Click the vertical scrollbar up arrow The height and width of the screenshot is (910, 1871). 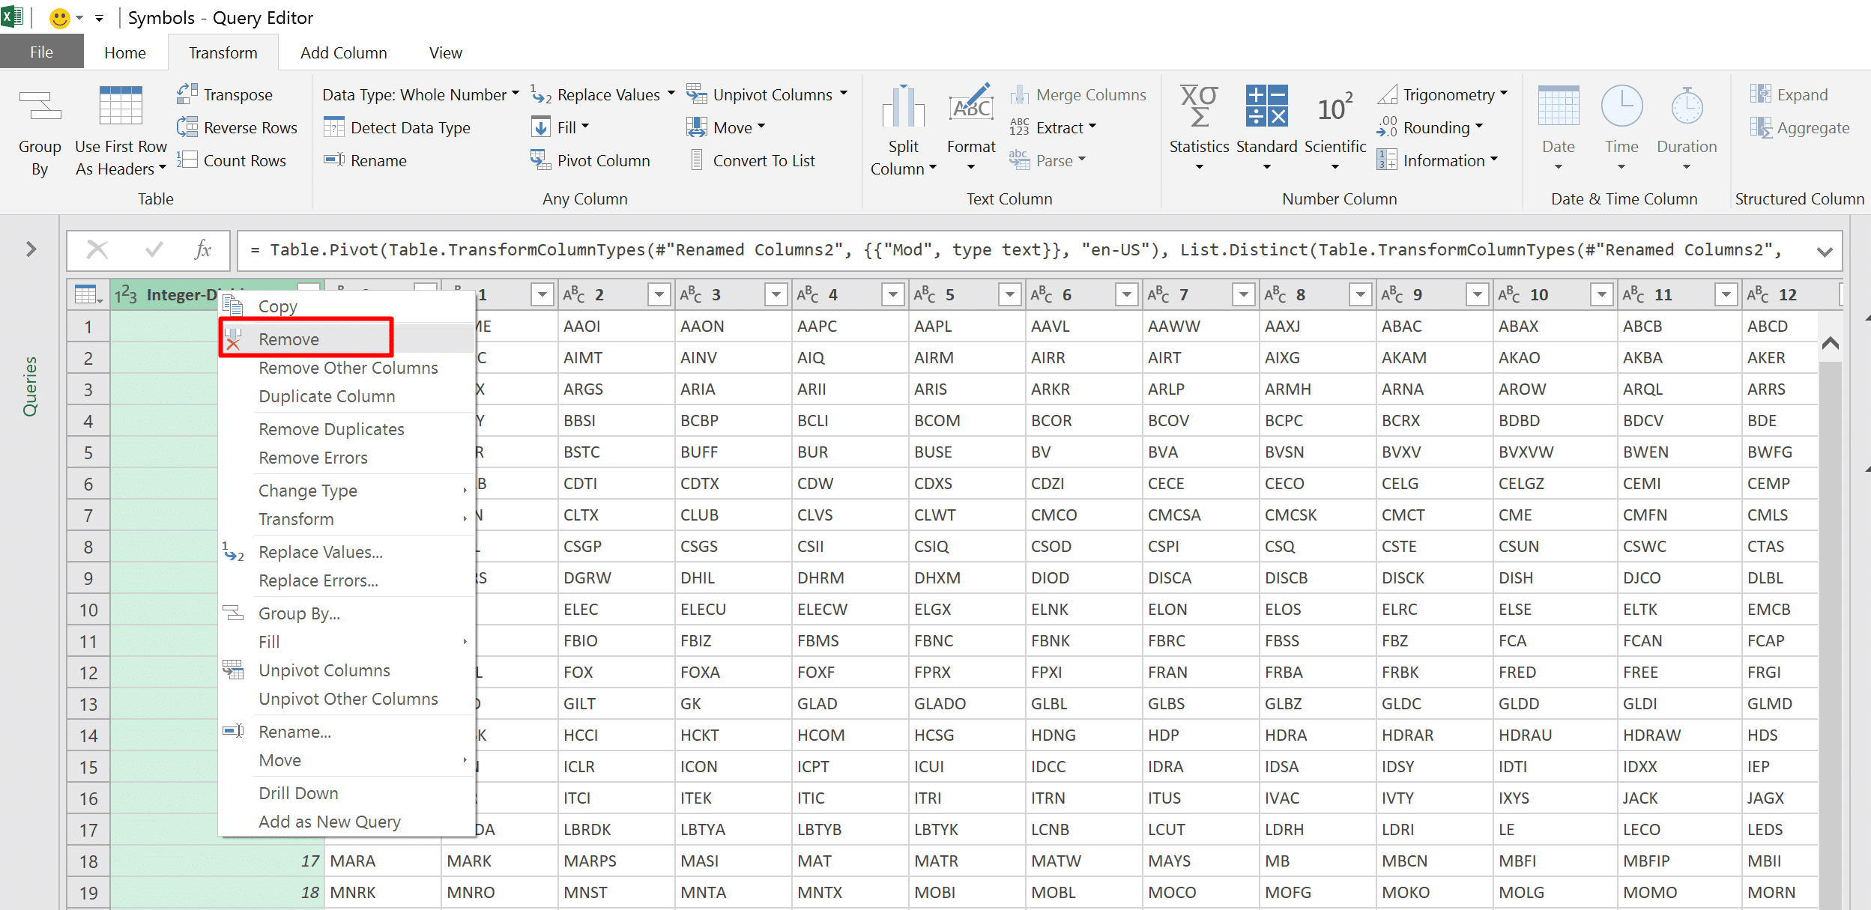point(1830,343)
